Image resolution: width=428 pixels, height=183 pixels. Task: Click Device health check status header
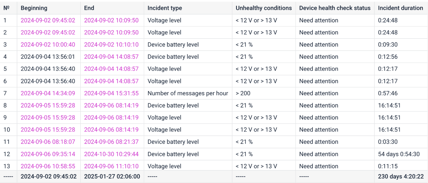coord(335,8)
